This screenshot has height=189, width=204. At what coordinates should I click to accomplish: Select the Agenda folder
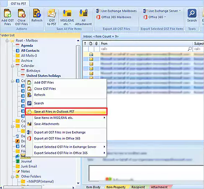click(27, 45)
